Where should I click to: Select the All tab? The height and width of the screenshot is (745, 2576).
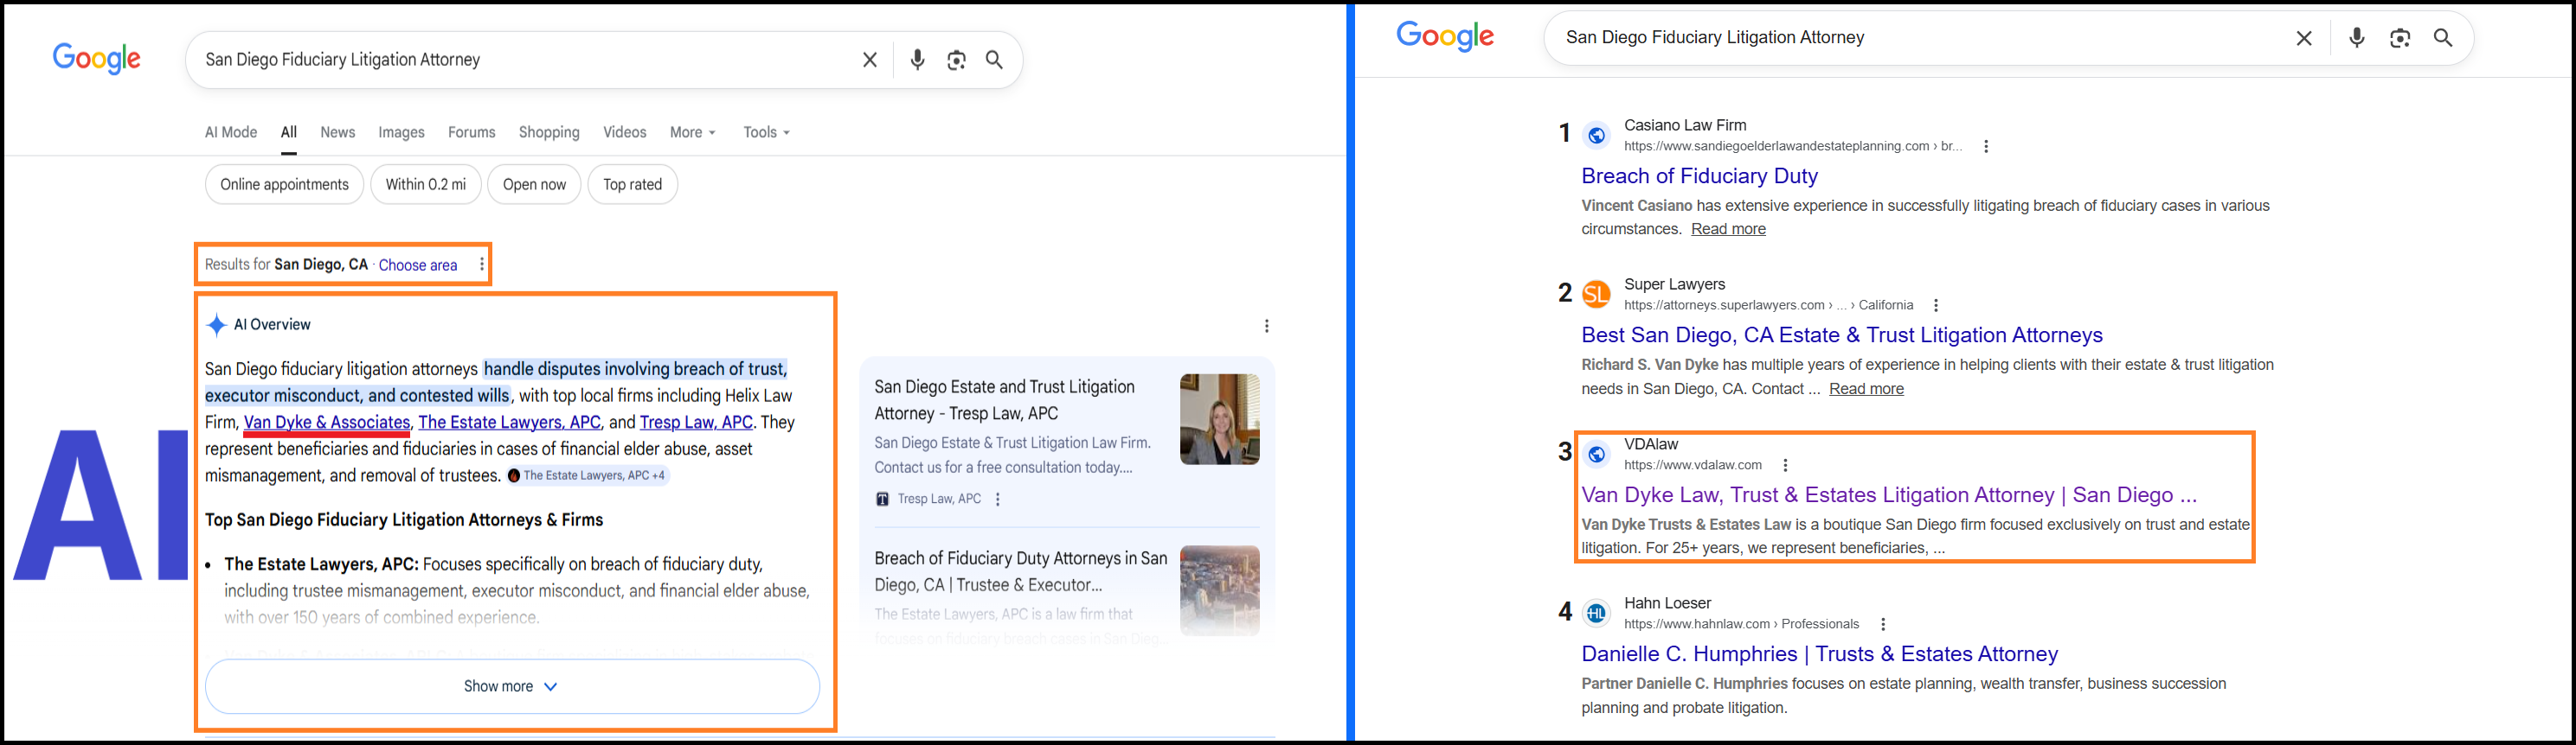pyautogui.click(x=289, y=132)
